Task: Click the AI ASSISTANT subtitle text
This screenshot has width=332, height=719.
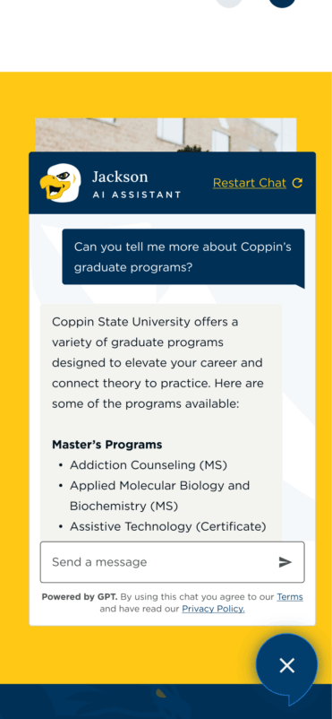Action: pos(136,195)
